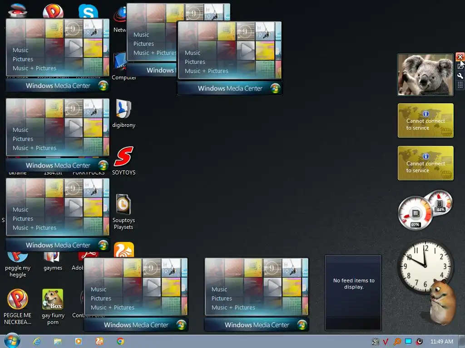This screenshot has width=465, height=348.
Task: Open UC Browser from the taskbar
Action: 99,341
